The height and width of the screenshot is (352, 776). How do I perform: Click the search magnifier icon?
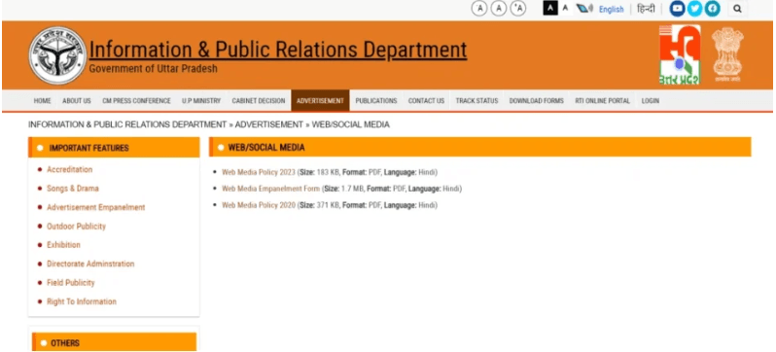[x=737, y=9]
